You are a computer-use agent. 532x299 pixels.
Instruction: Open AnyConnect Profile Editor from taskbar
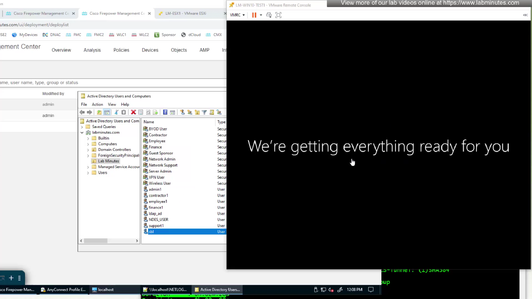click(63, 289)
